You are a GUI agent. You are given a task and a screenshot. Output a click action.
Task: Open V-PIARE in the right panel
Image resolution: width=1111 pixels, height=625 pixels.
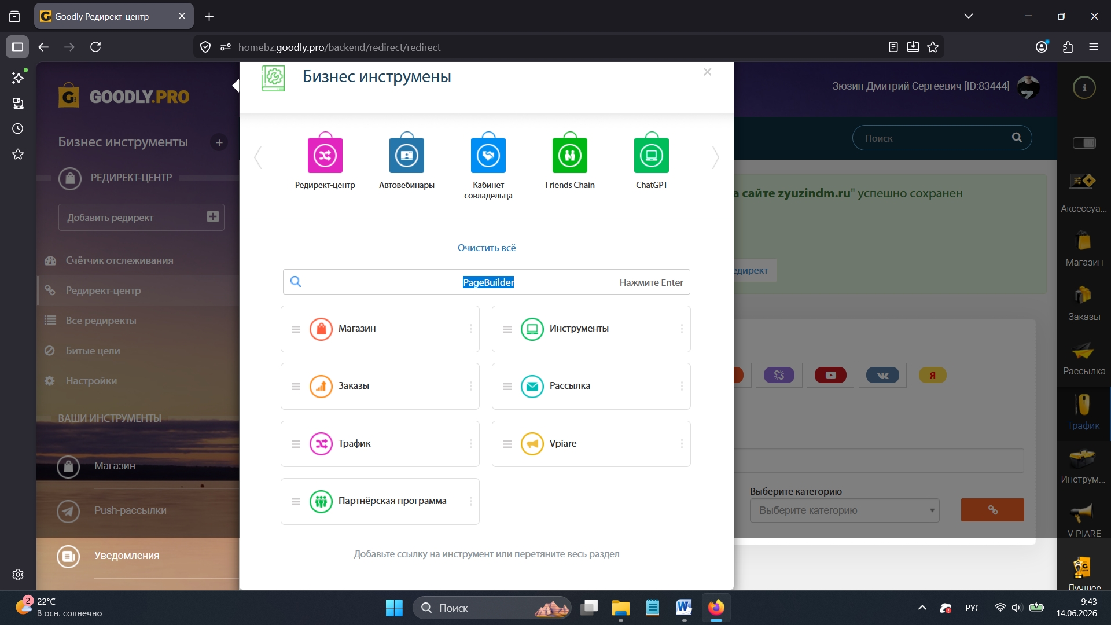[x=1084, y=520]
